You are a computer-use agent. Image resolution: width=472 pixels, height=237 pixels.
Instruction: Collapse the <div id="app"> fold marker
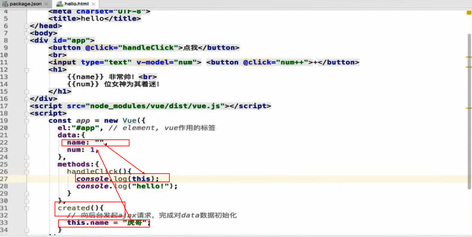[x=27, y=40]
